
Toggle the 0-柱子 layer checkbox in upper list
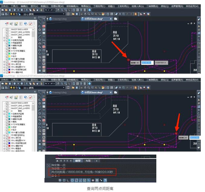[x=7, y=56]
